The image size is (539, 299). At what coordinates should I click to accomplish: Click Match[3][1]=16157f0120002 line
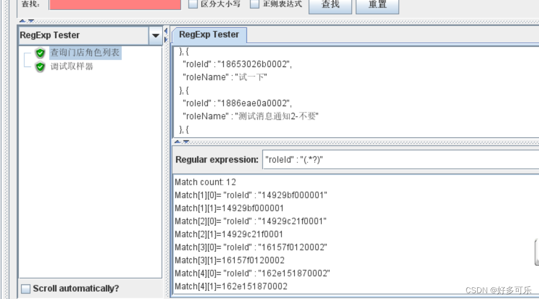[x=229, y=260]
